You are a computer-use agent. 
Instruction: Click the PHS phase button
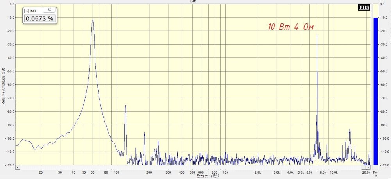pos(364,7)
